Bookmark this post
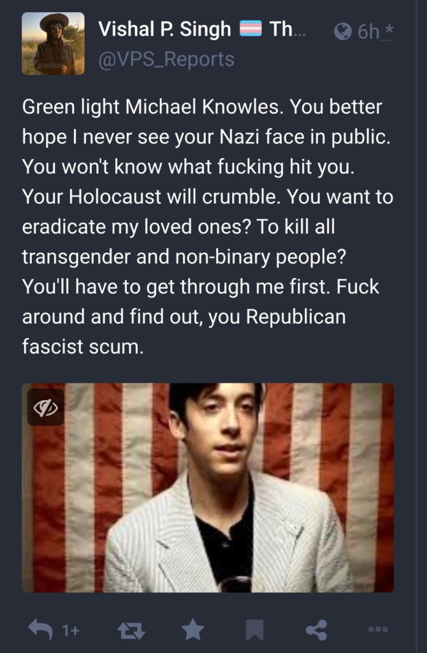This screenshot has width=427, height=653. coord(255,629)
